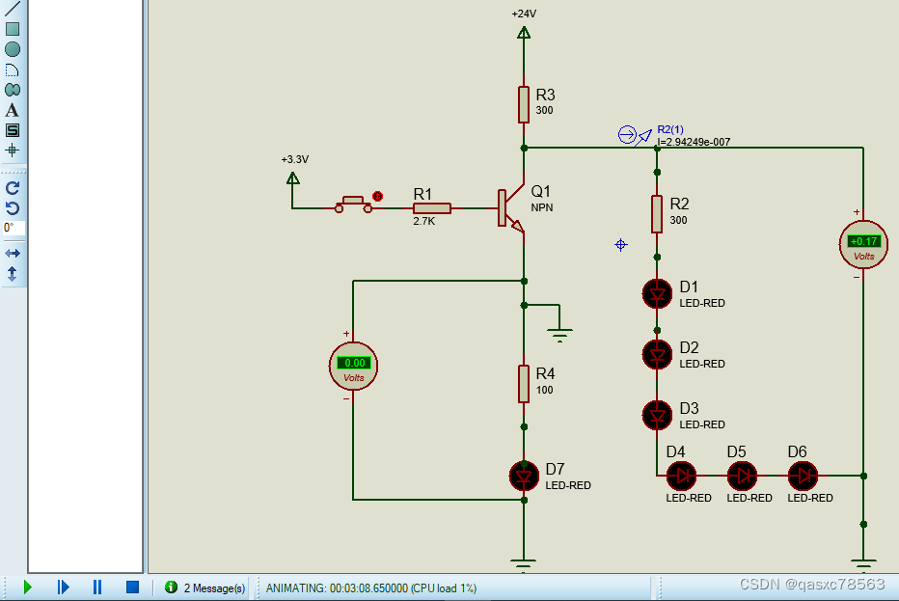Select the +3.3V power terminal
Viewport: 899px width, 601px height.
(292, 178)
